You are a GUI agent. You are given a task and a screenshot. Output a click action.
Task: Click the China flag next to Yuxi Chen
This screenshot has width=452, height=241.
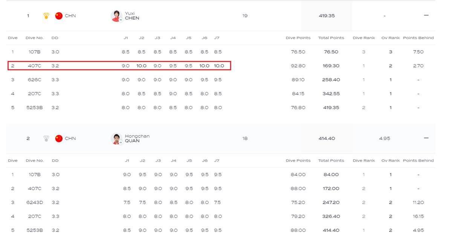pos(59,16)
